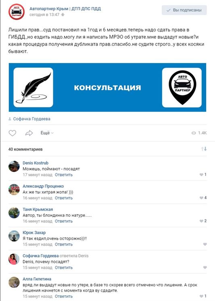Like Александр Проценко's comment heart

pyautogui.click(x=201, y=198)
